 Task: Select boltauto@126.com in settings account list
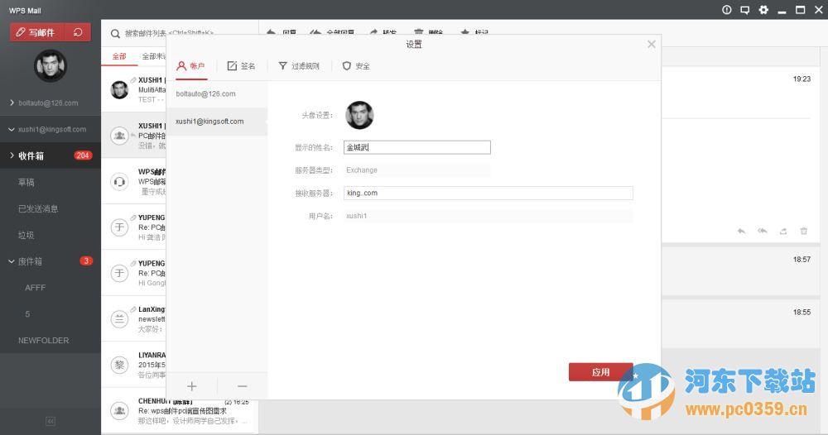point(217,93)
